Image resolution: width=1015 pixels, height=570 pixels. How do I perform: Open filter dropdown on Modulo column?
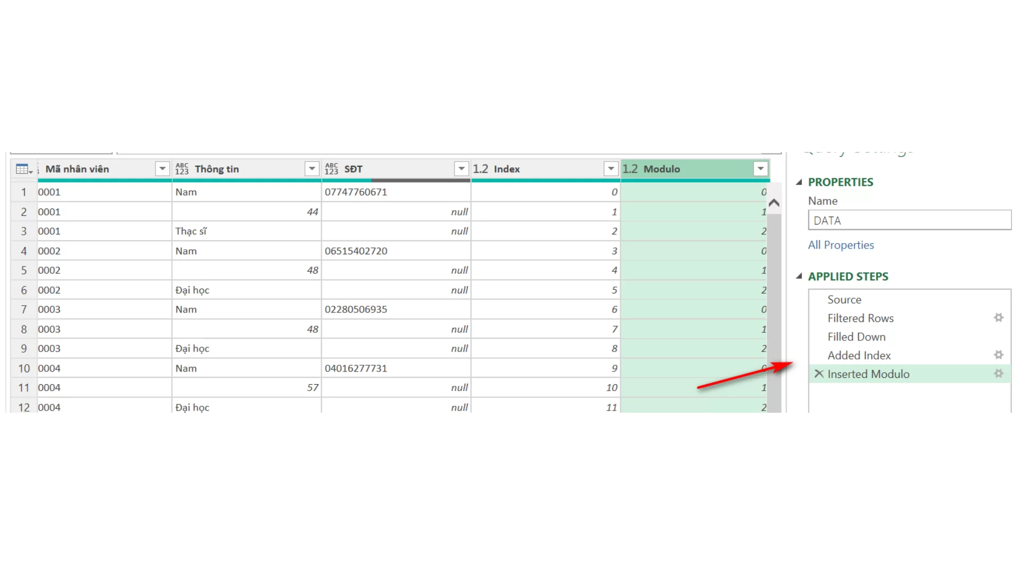coord(761,169)
